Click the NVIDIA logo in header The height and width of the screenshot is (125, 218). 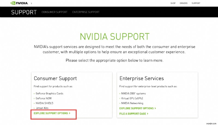point(19,3)
